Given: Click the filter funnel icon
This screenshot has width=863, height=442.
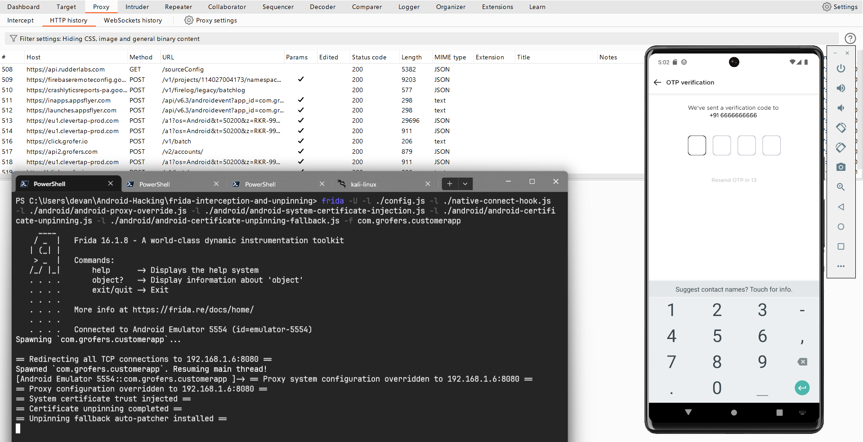Looking at the screenshot, I should coord(13,39).
